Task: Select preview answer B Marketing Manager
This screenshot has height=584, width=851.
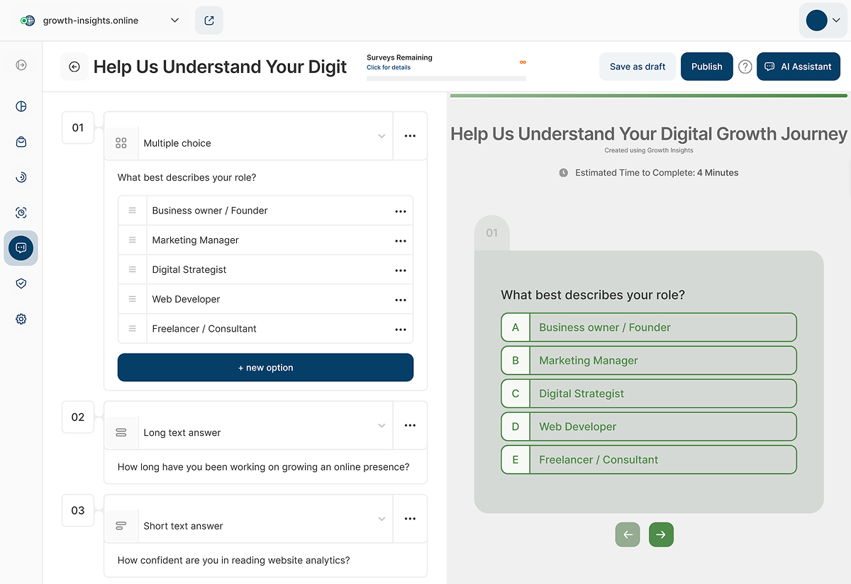Action: pos(649,360)
